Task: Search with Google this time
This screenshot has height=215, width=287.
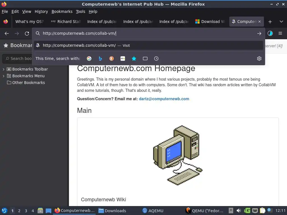Action: point(89,59)
